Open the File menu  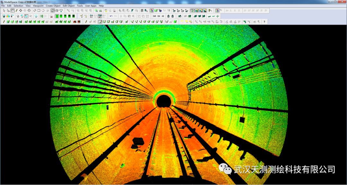point(3,6)
